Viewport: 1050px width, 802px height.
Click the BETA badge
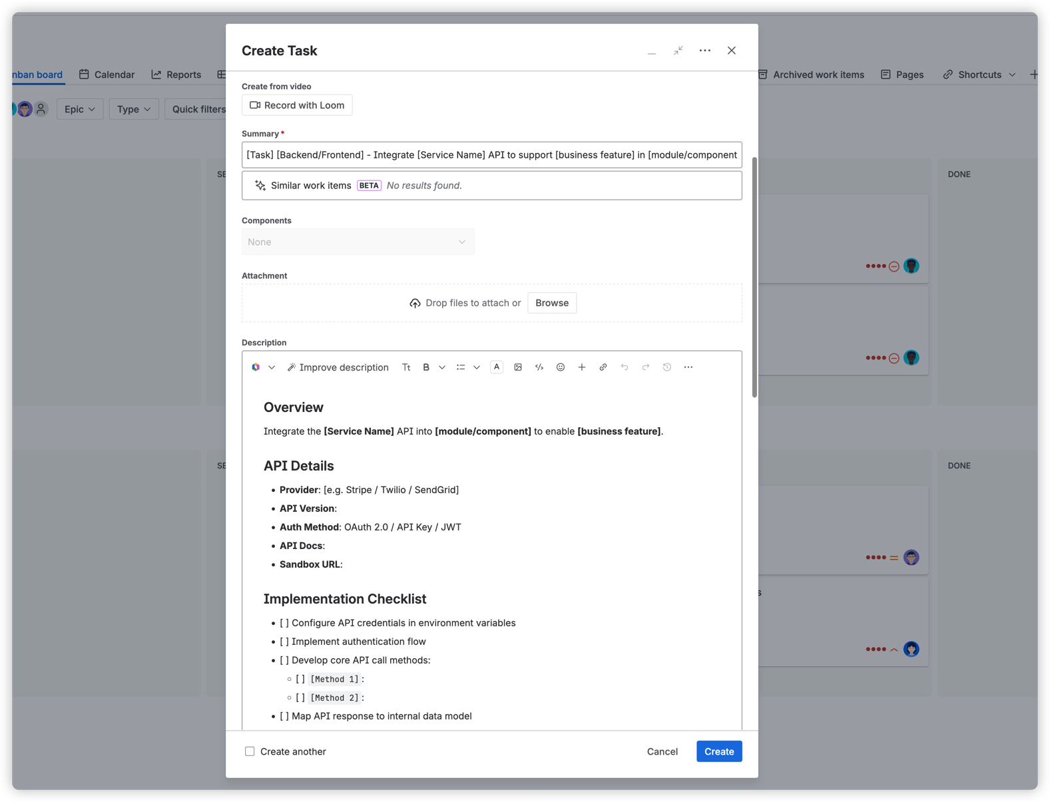click(x=369, y=186)
